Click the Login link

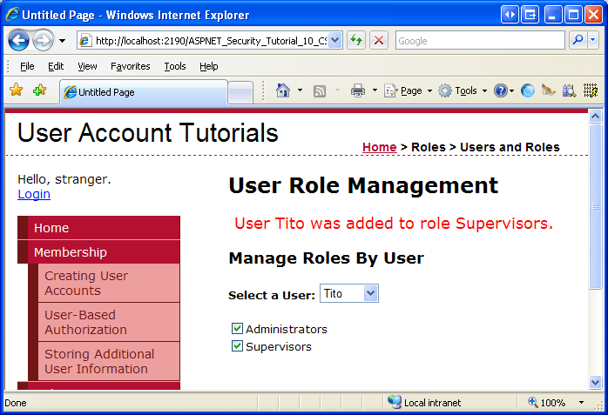pyautogui.click(x=34, y=194)
